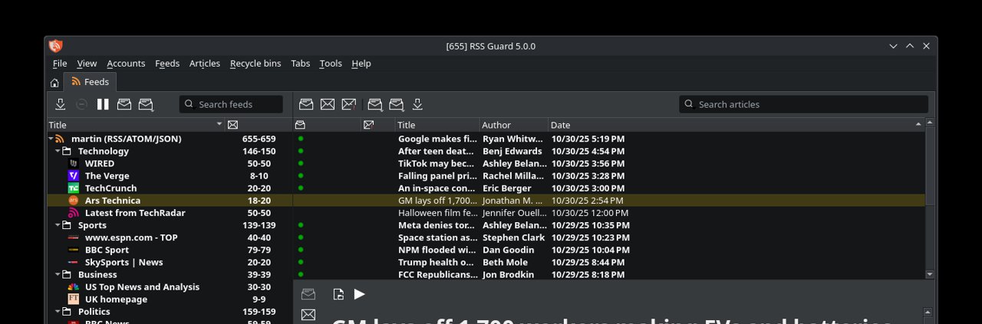Image resolution: width=982 pixels, height=324 pixels.
Task: Open the View menu
Action: [x=87, y=64]
